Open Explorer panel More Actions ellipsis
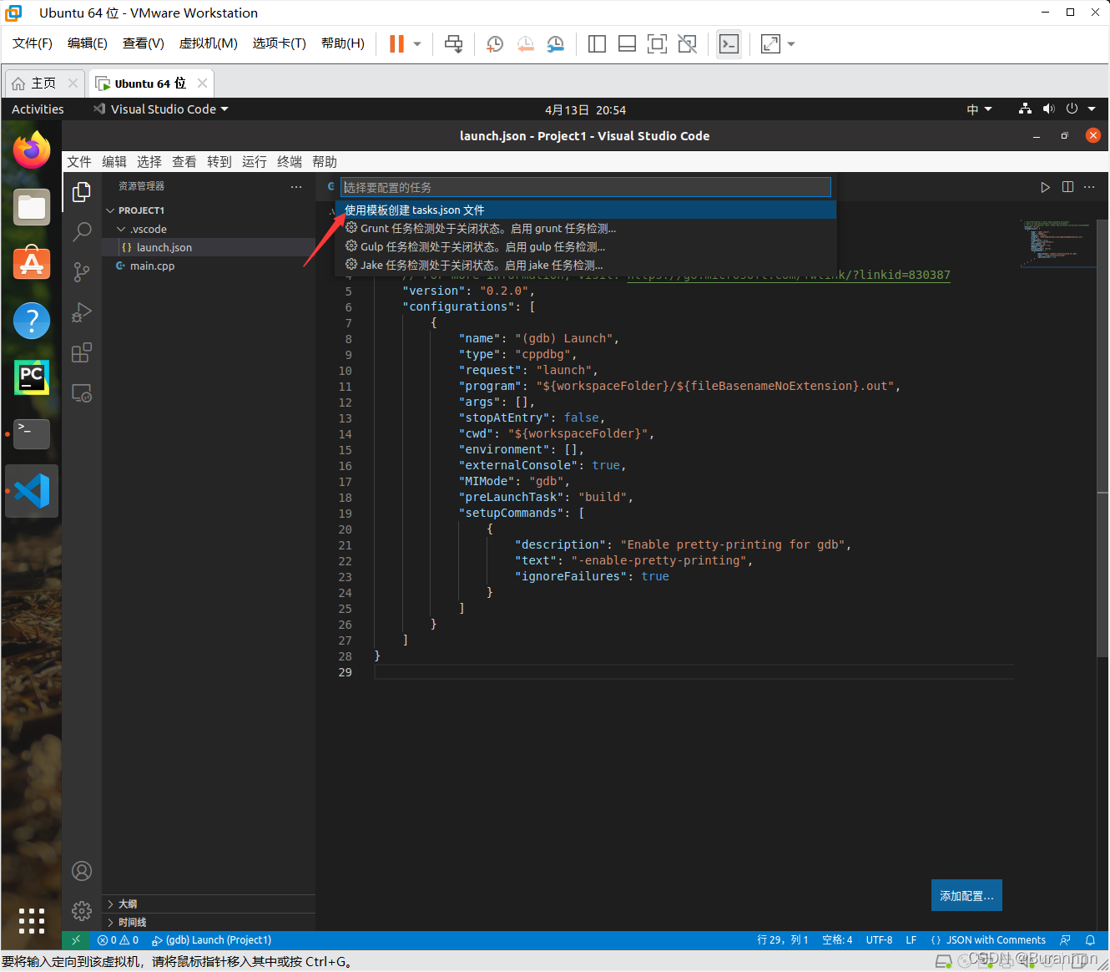Viewport: 1110px width, 972px height. [x=296, y=186]
